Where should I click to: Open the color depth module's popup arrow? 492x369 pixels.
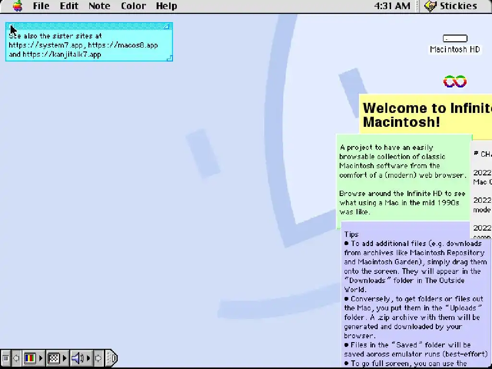pos(41,358)
